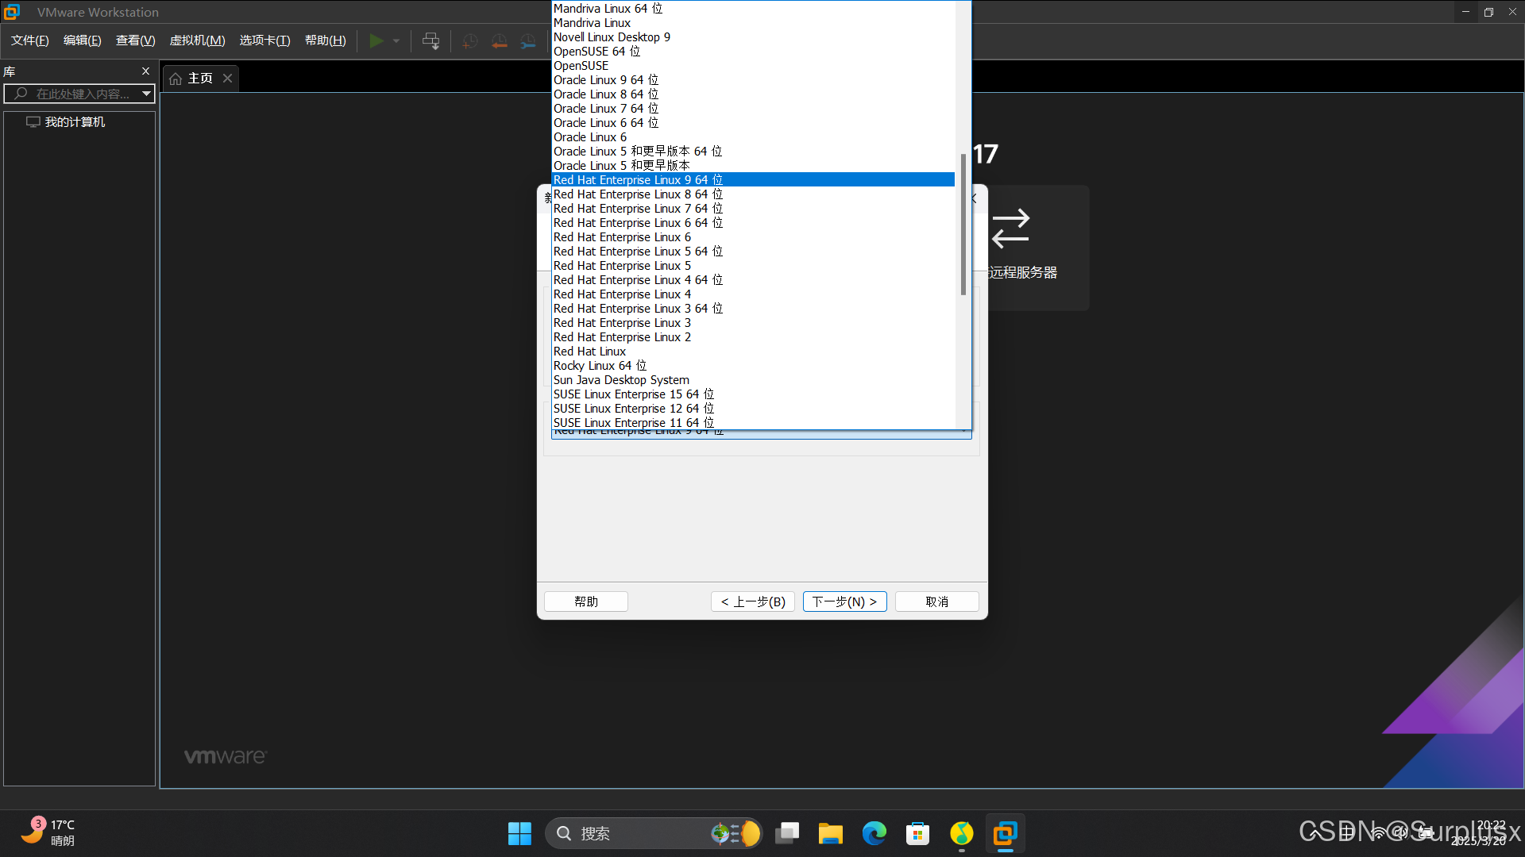
Task: Open Microsoft Edge from the taskbar
Action: tap(874, 833)
